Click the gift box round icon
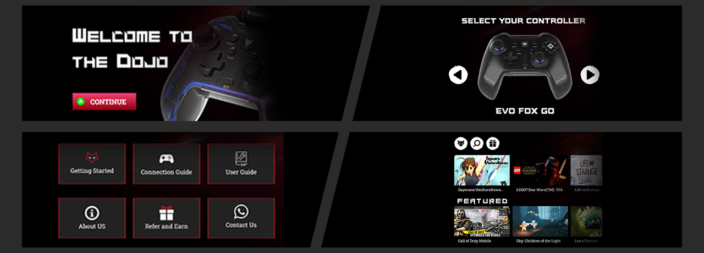 click(493, 144)
